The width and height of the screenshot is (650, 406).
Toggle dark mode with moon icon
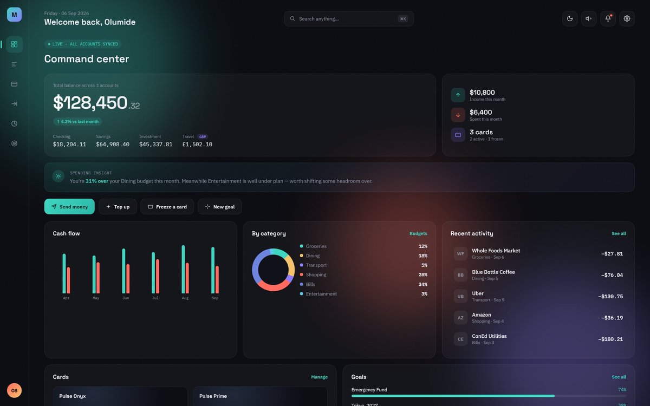(570, 18)
